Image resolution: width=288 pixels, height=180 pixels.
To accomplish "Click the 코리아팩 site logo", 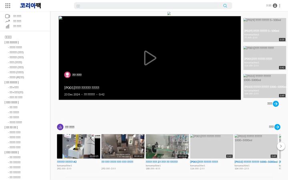I will click(x=30, y=6).
